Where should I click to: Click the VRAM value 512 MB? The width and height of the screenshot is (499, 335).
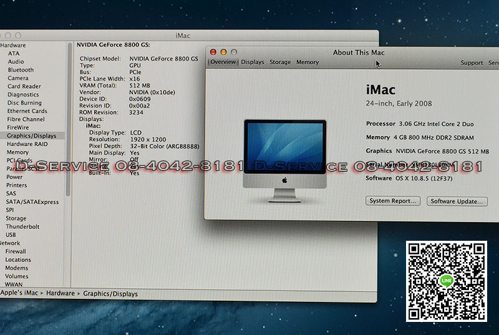click(x=140, y=85)
